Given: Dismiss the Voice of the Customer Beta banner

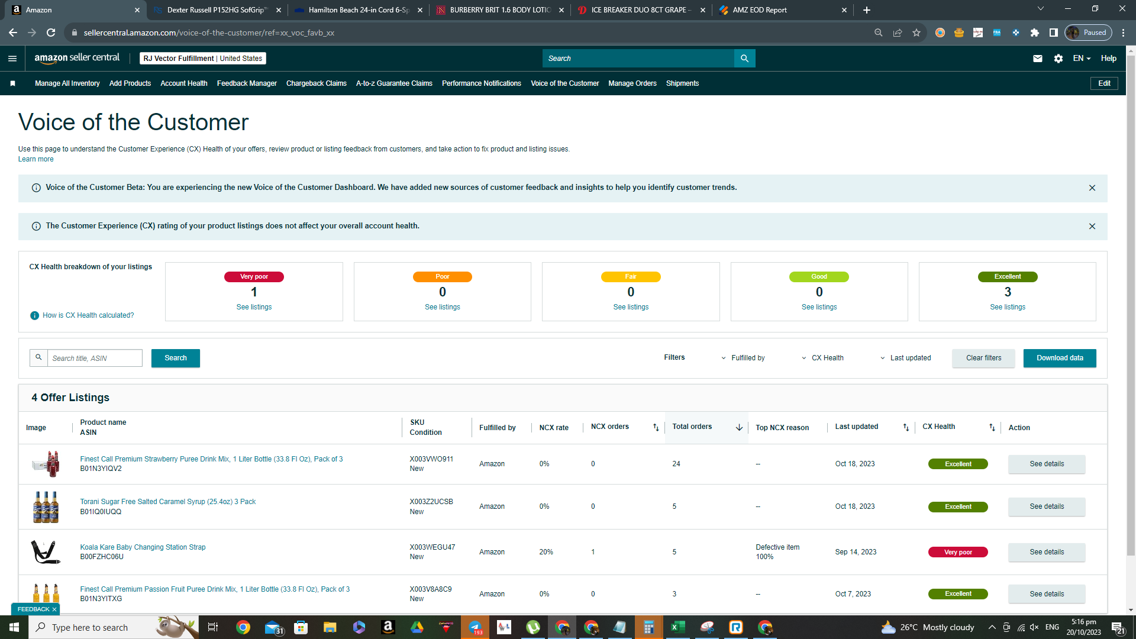Looking at the screenshot, I should pyautogui.click(x=1092, y=188).
